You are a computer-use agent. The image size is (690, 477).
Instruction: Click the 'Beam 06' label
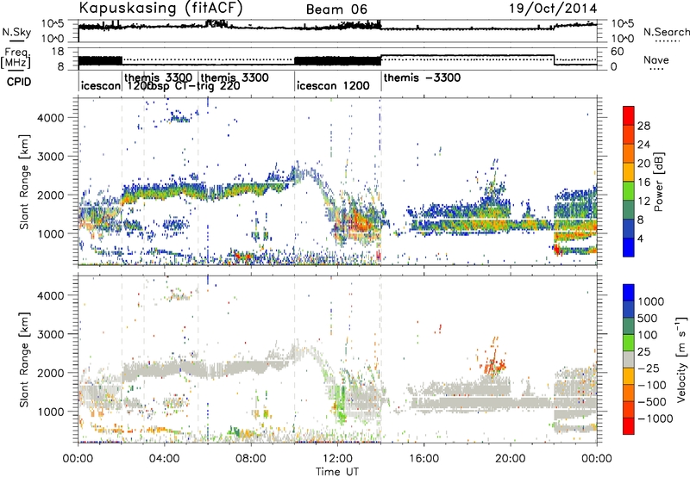pyautogui.click(x=336, y=9)
